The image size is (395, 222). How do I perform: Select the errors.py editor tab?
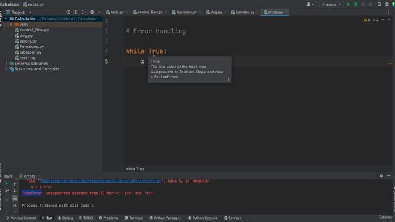coord(275,12)
